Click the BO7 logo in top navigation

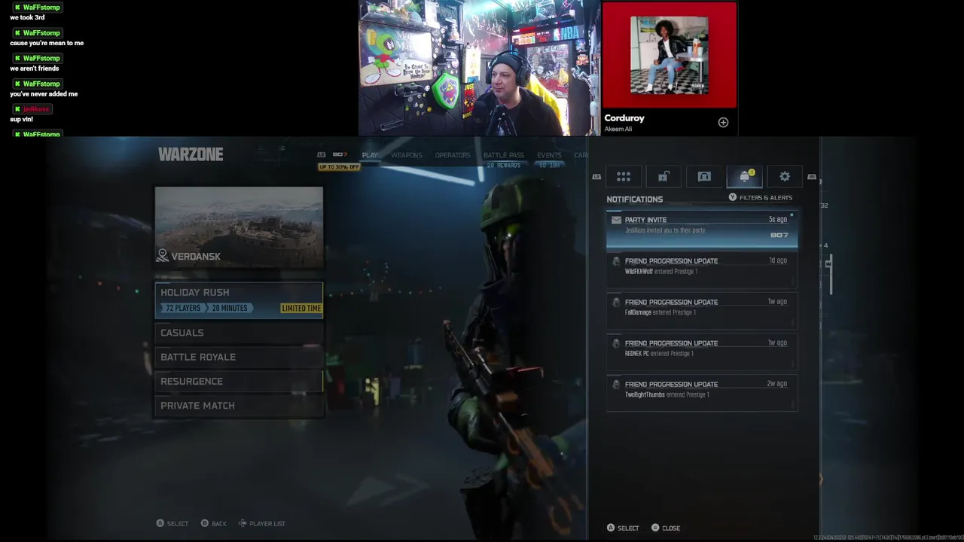(340, 155)
